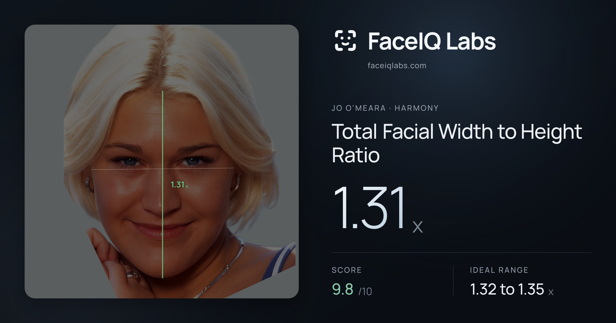This screenshot has width=616, height=323.
Task: Click the 1.32 to 1.35 range value
Action: coord(512,289)
